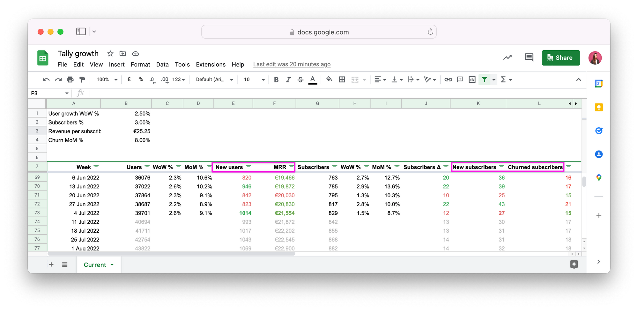
Task: Select the Current sheet tab
Action: (x=99, y=265)
